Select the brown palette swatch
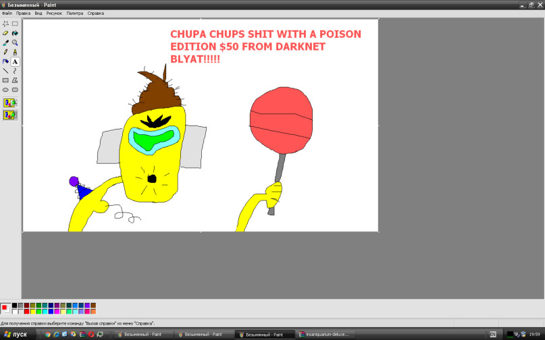The image size is (545, 340). 93,306
